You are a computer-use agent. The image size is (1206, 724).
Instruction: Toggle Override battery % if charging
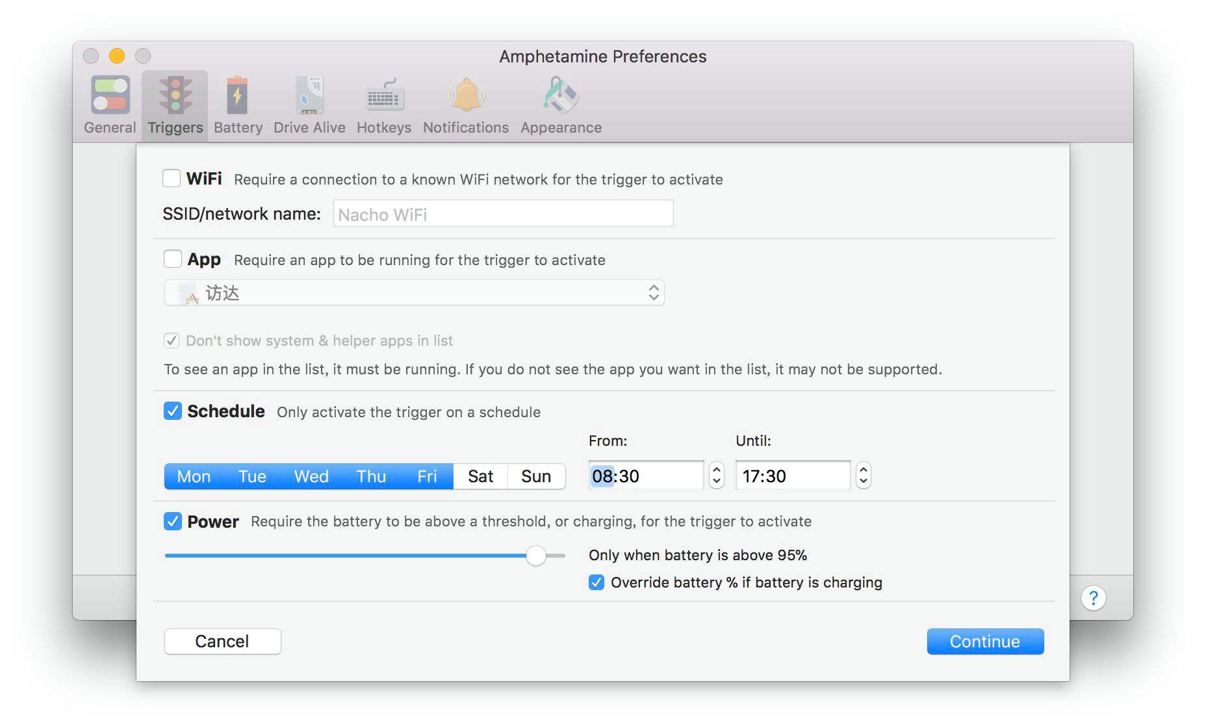597,582
